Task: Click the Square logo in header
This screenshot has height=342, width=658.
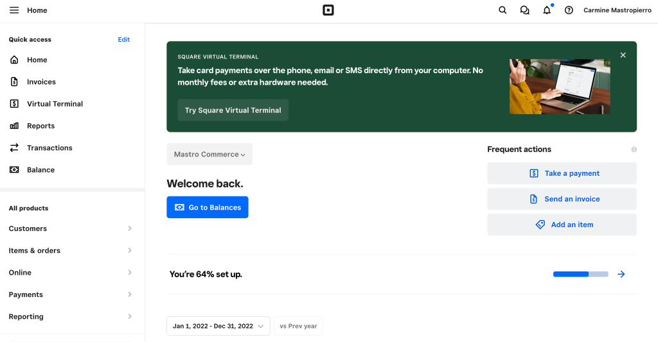Action: 328,10
